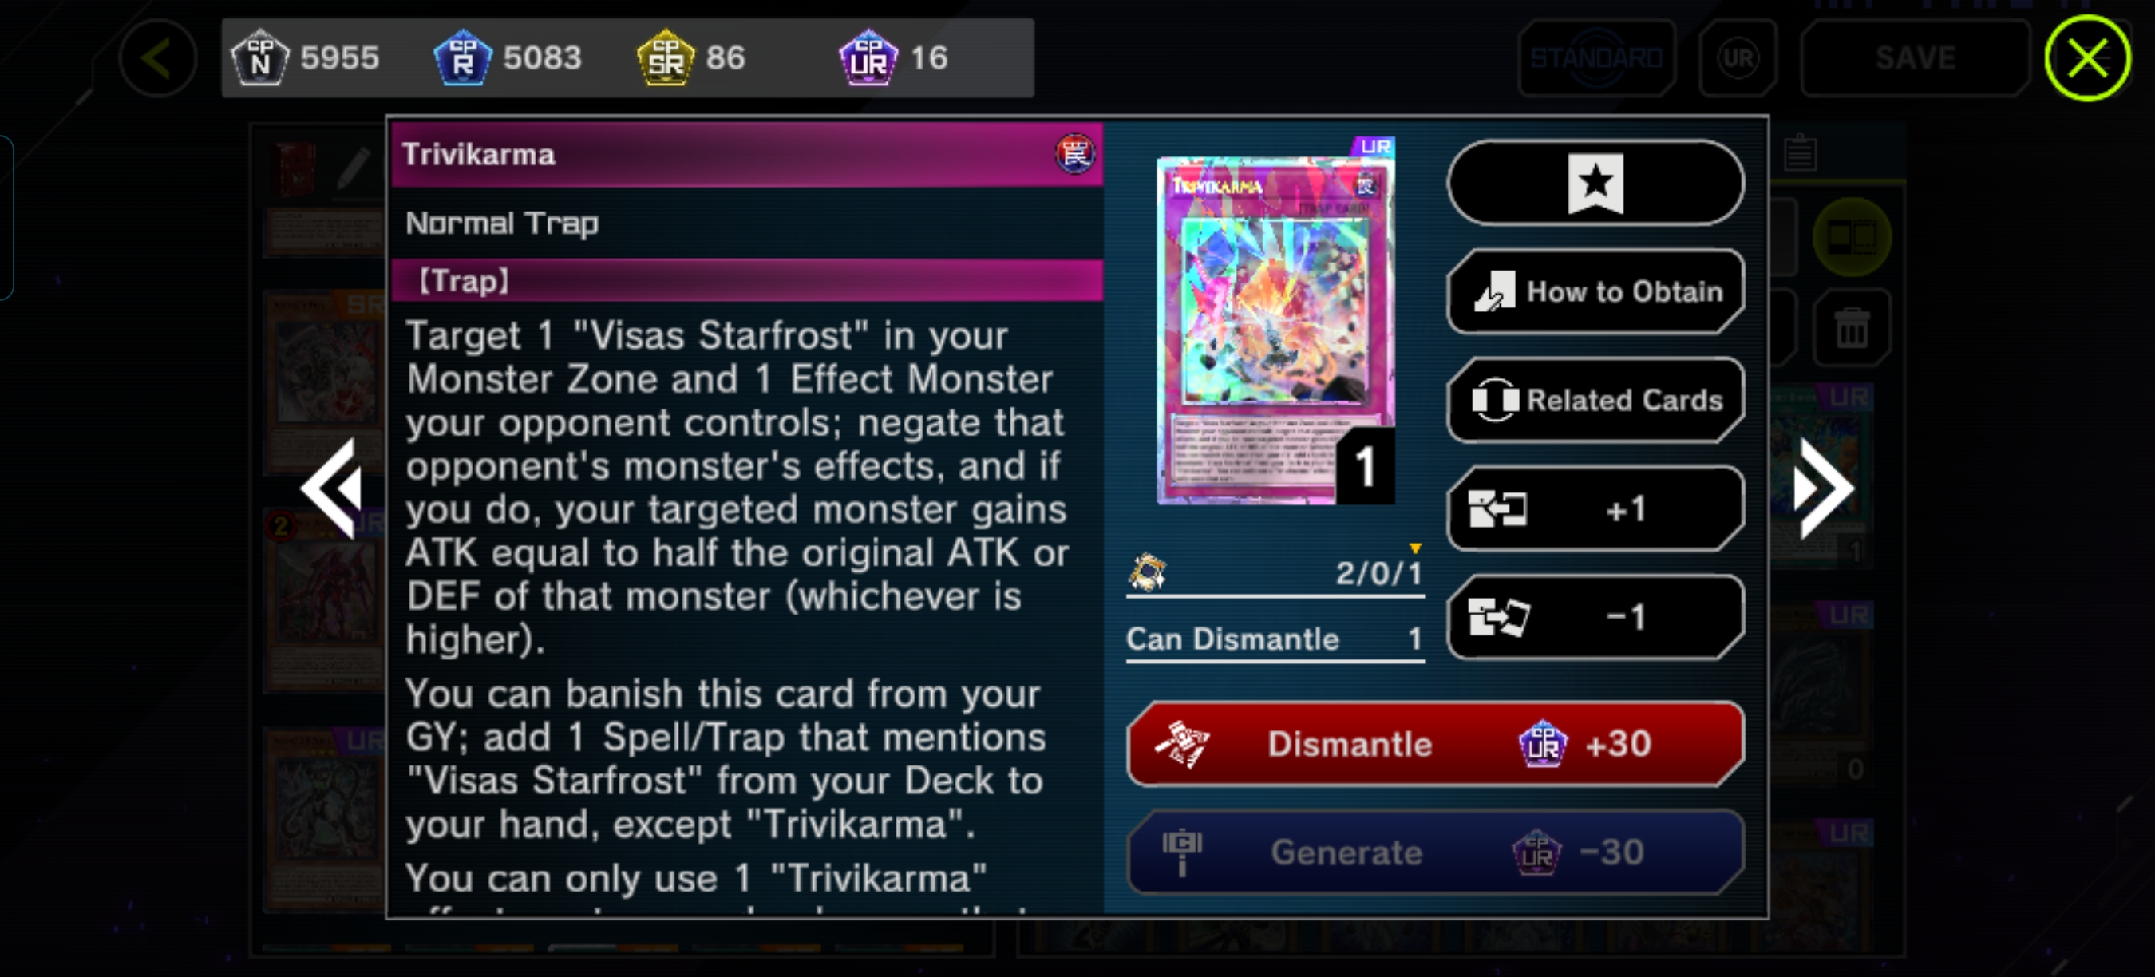Dismantle card for +30 UR points
This screenshot has height=977, width=2155.
(1435, 744)
